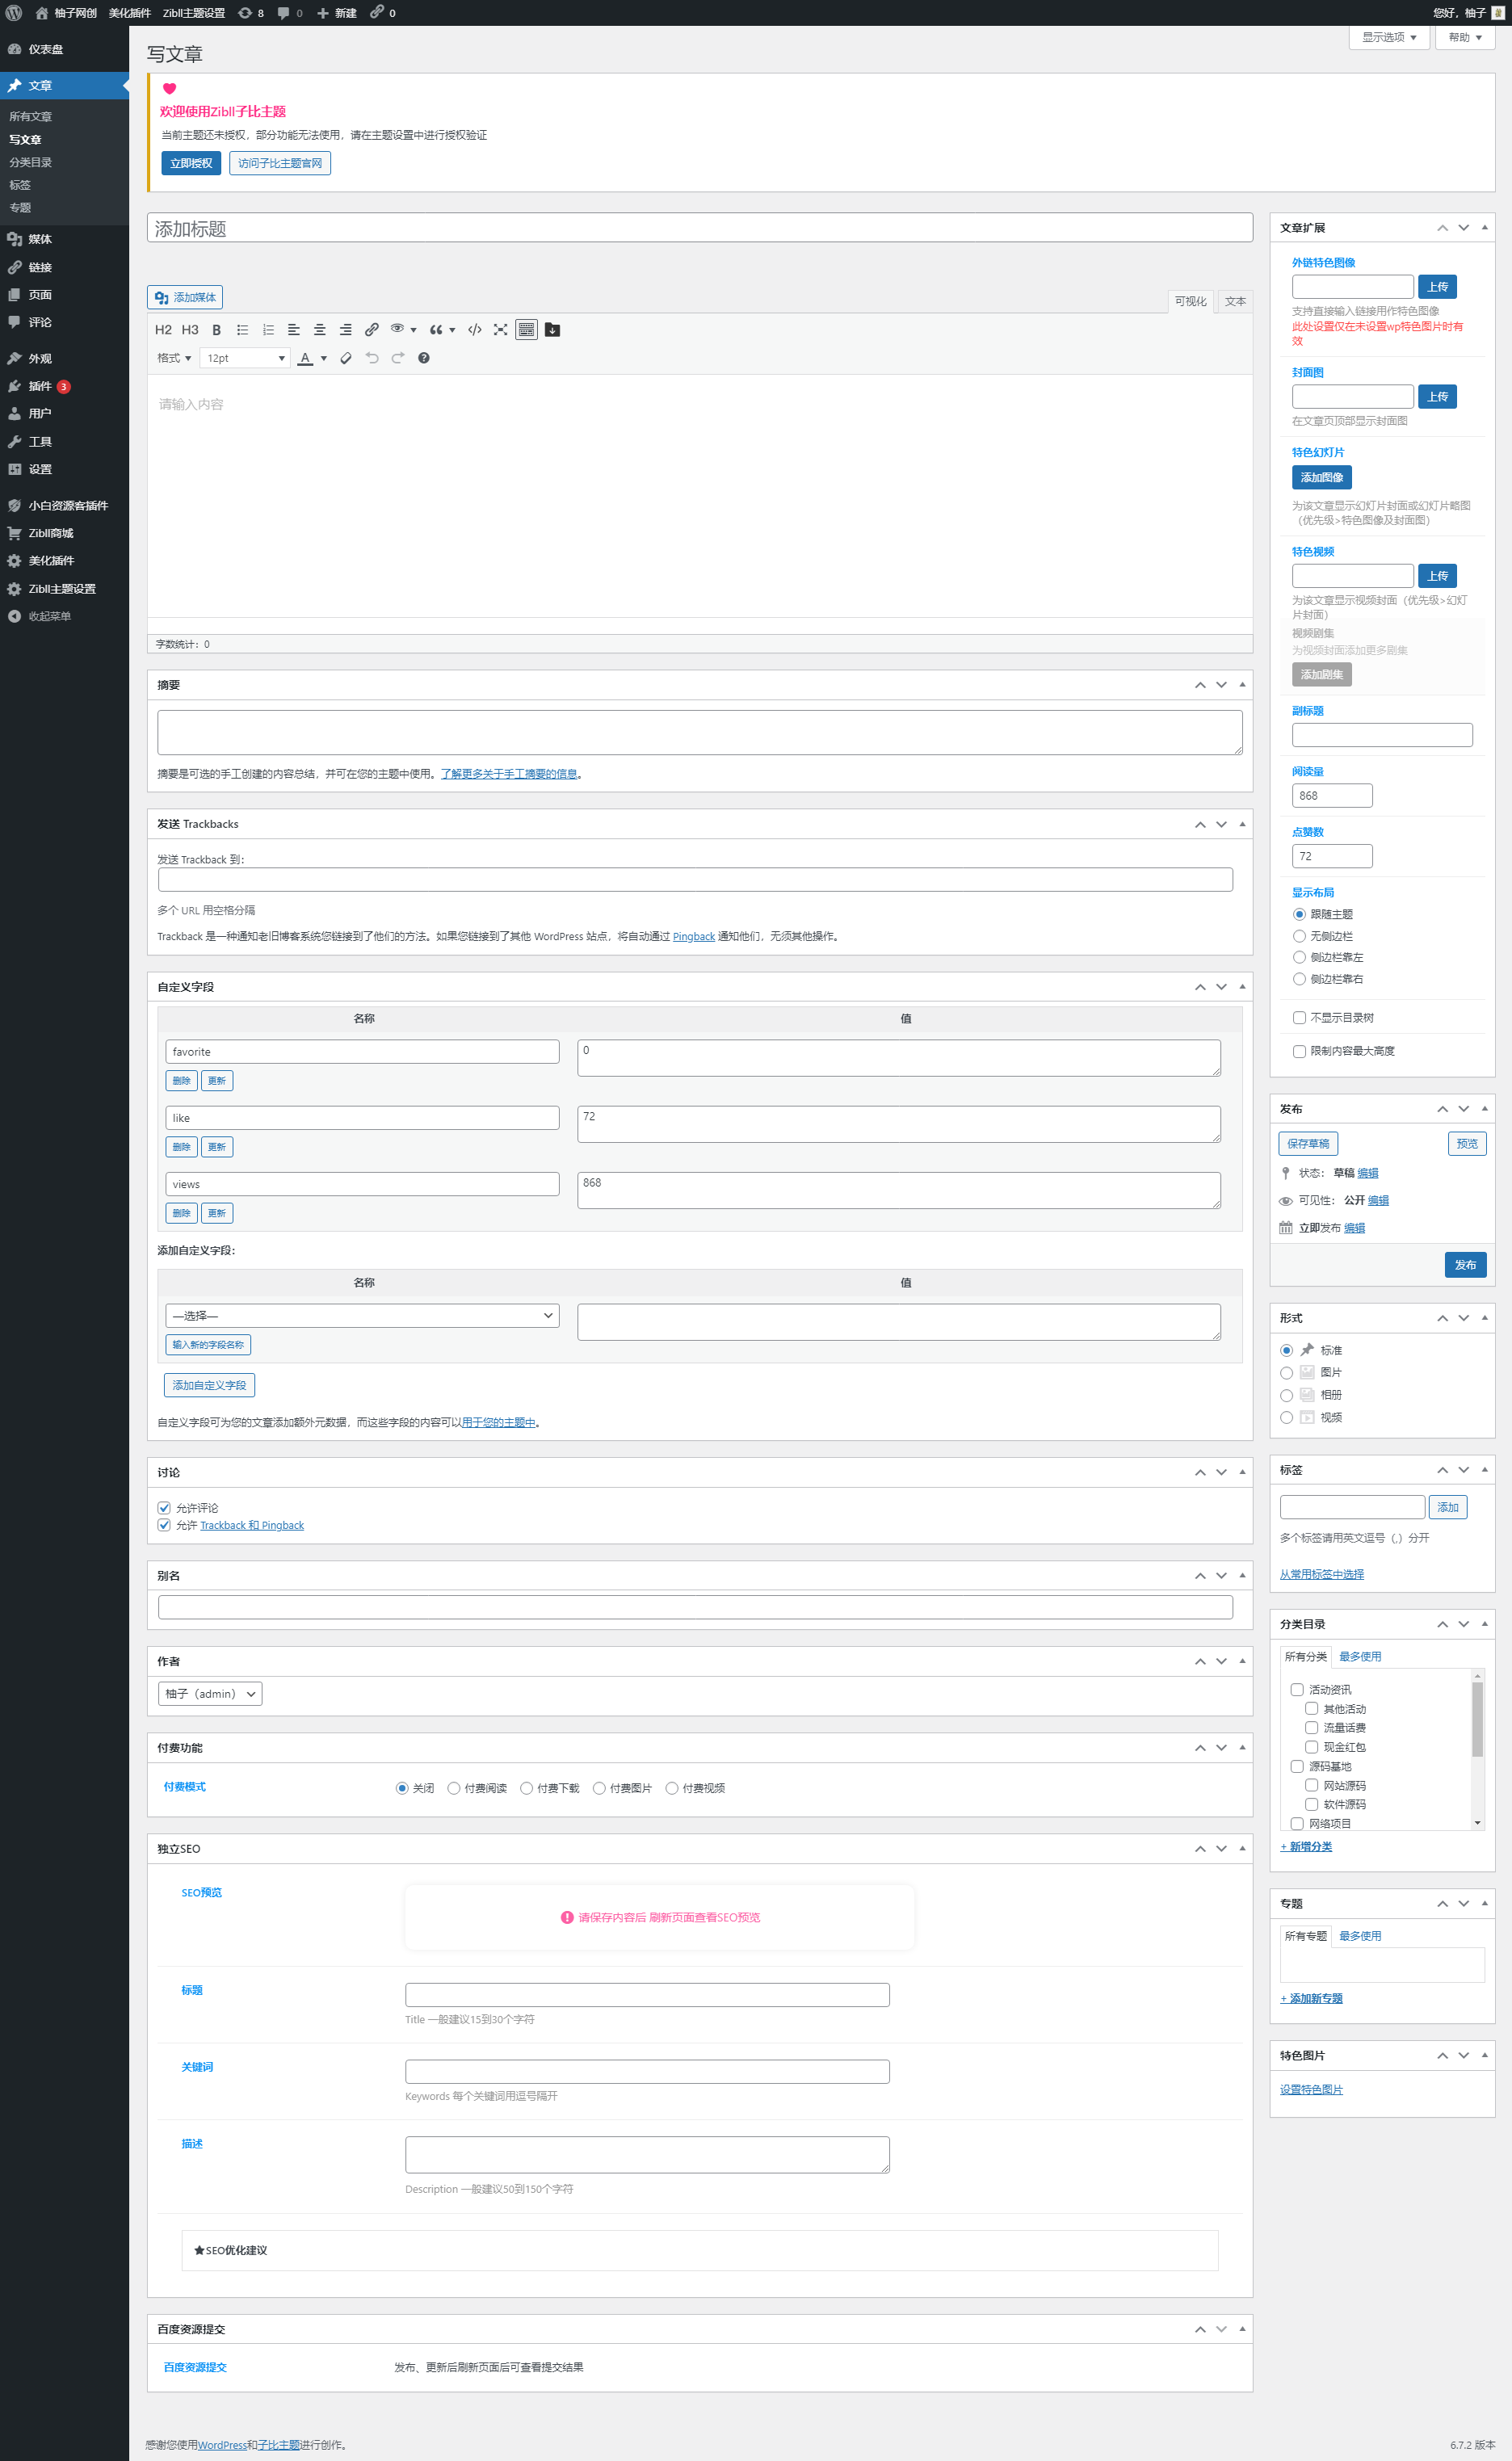Open 媒体 in the left sidebar menu
Screen dimensions: 1512x2461
[40, 239]
